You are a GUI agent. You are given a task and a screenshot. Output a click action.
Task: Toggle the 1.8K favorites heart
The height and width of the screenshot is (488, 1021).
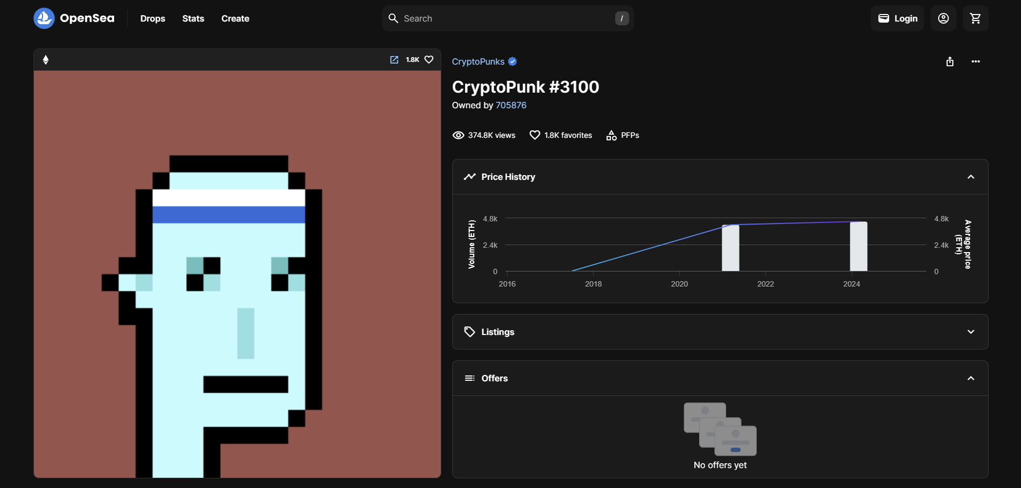click(534, 135)
